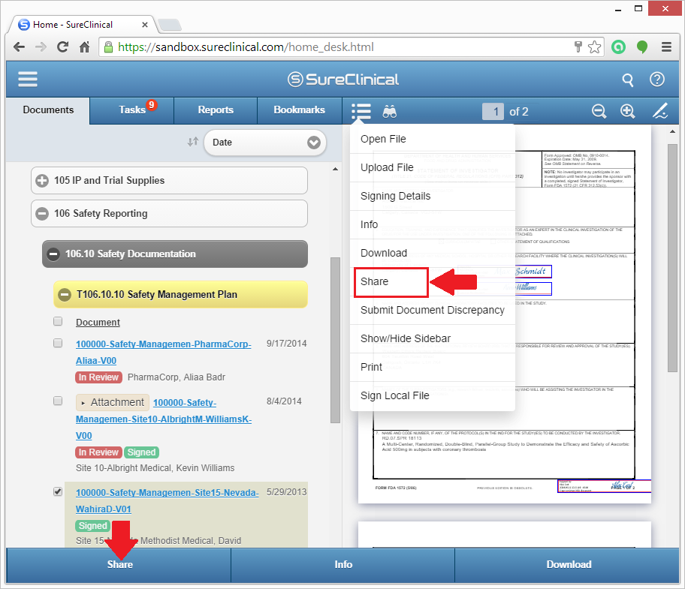The width and height of the screenshot is (685, 589).
Task: Select the signature pen tool icon
Action: pos(660,111)
